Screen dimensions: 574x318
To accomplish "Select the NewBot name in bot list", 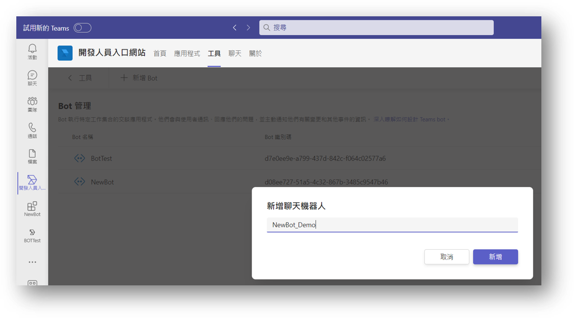I will pyautogui.click(x=102, y=182).
